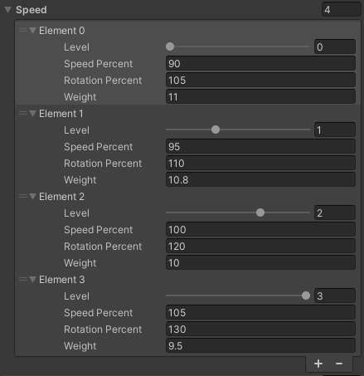The image size is (364, 376).
Task: Collapse the Speed array foldout
Action: click(7, 10)
